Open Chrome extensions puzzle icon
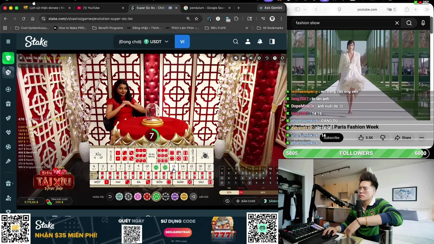This screenshot has width=434, height=244. 236,19
